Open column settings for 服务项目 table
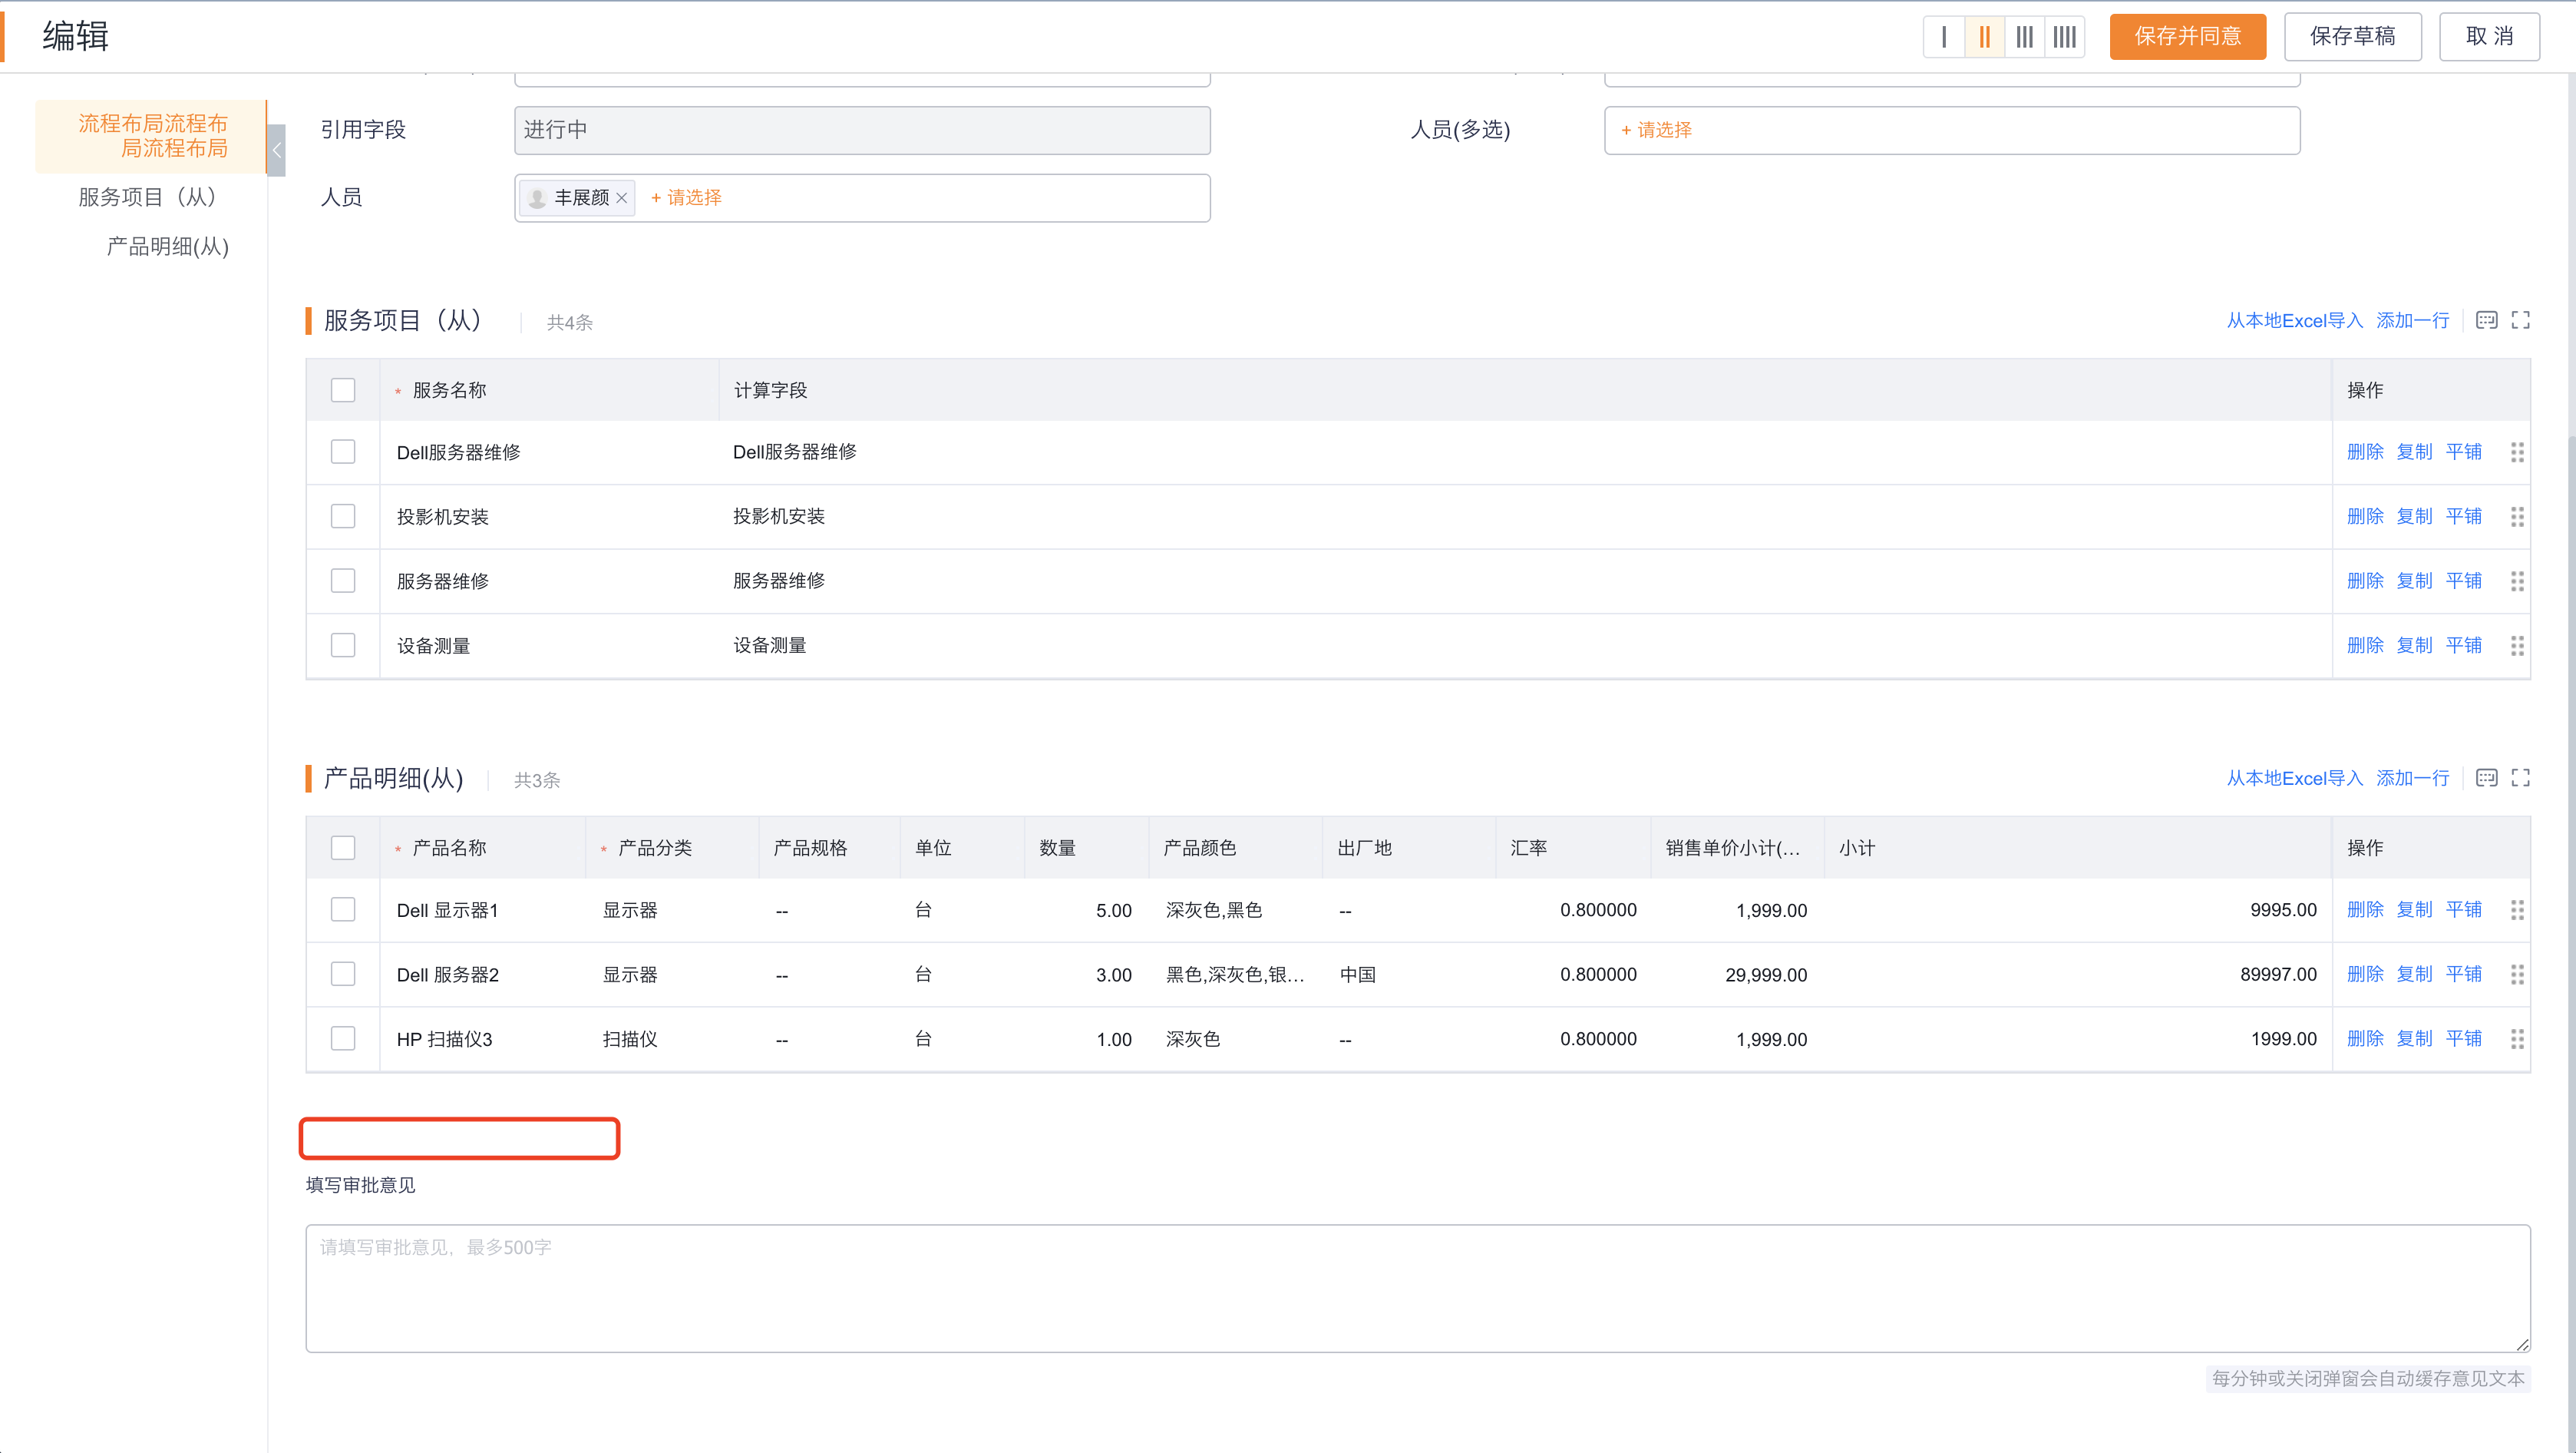Viewport: 2576px width, 1453px height. 2486,320
